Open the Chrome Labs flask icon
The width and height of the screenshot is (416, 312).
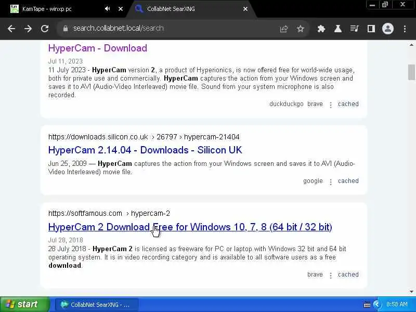[337, 29]
